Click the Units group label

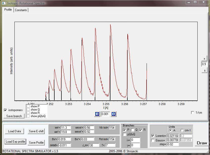(x=172, y=127)
